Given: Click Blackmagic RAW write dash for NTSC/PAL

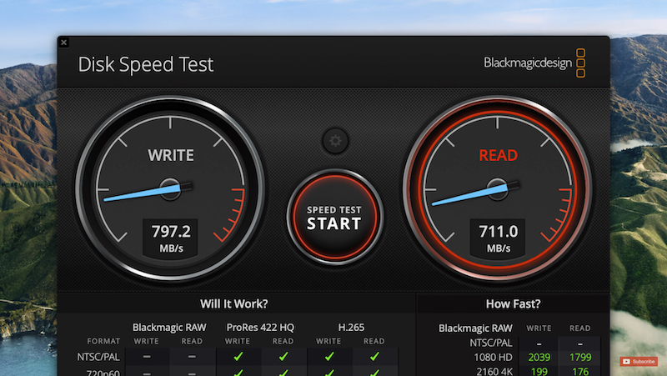Looking at the screenshot, I should [147, 357].
